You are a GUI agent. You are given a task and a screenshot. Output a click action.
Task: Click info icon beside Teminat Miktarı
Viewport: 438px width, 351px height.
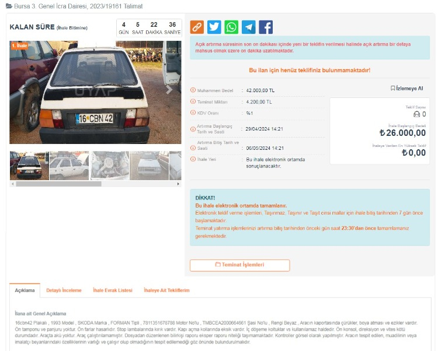click(x=193, y=101)
